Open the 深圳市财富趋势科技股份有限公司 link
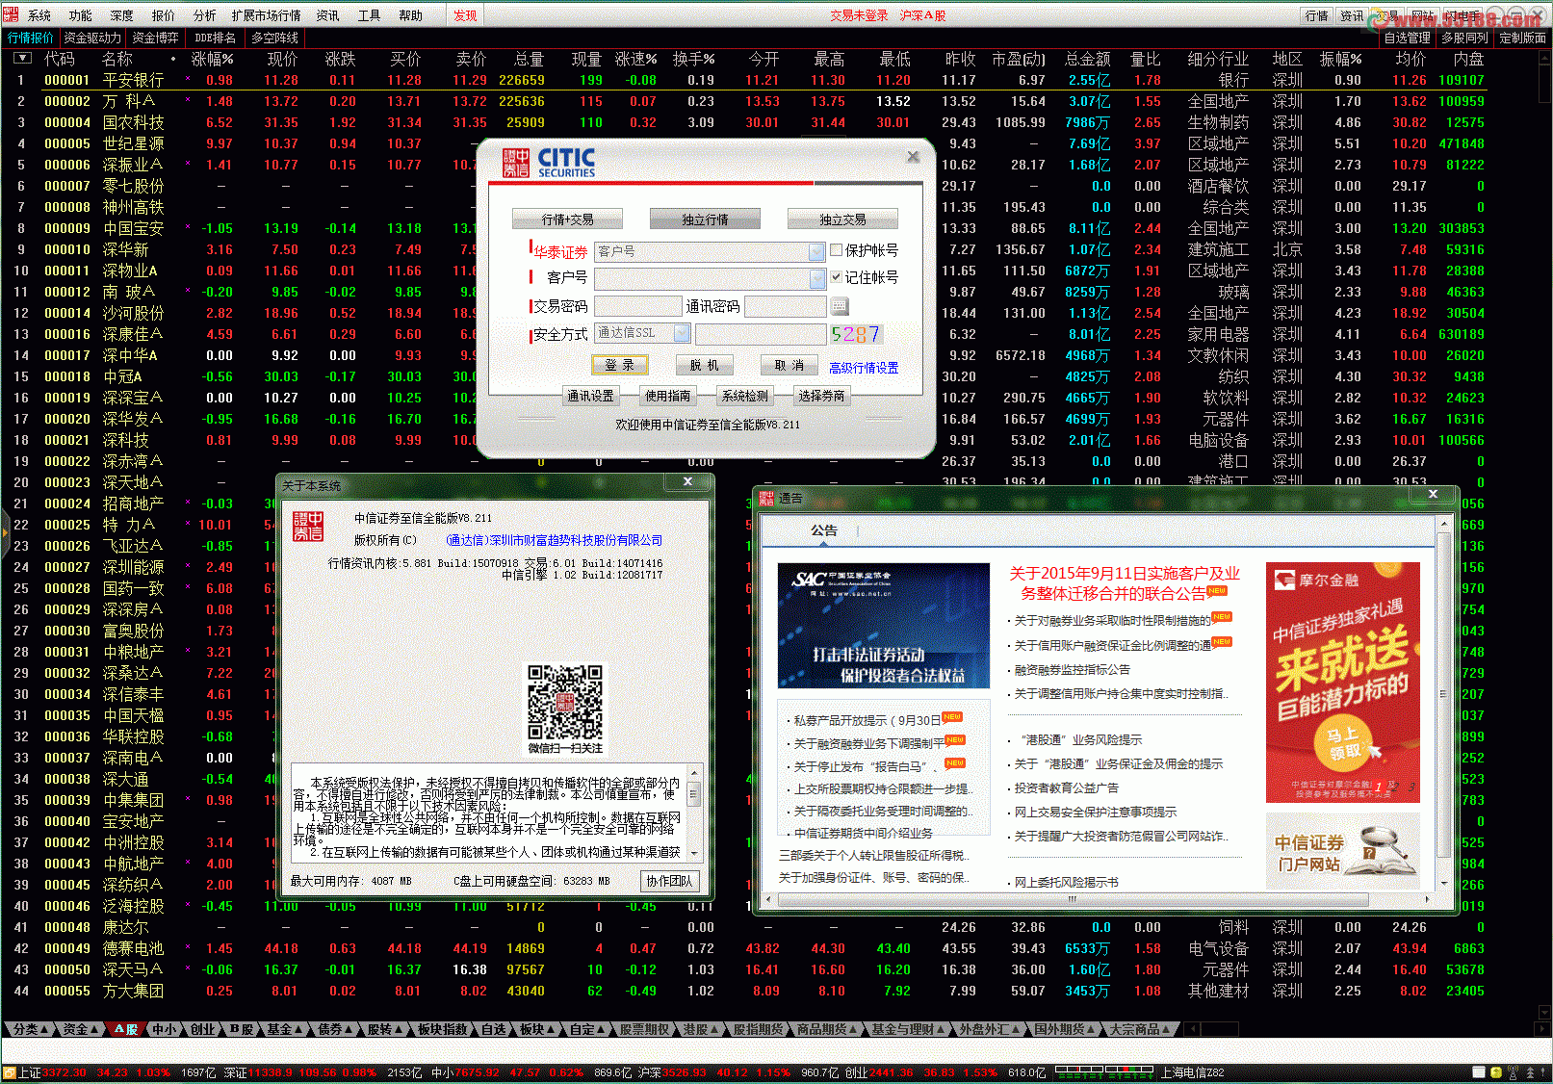Screen dimensions: 1553x1084 [555, 540]
